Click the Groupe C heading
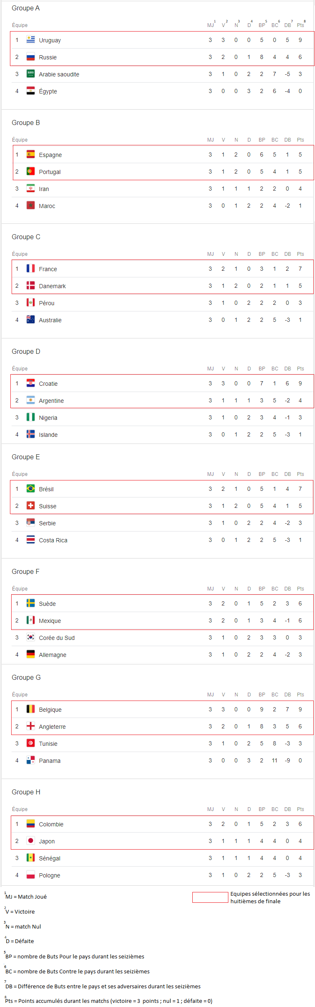315x1007 pixels. (26, 237)
